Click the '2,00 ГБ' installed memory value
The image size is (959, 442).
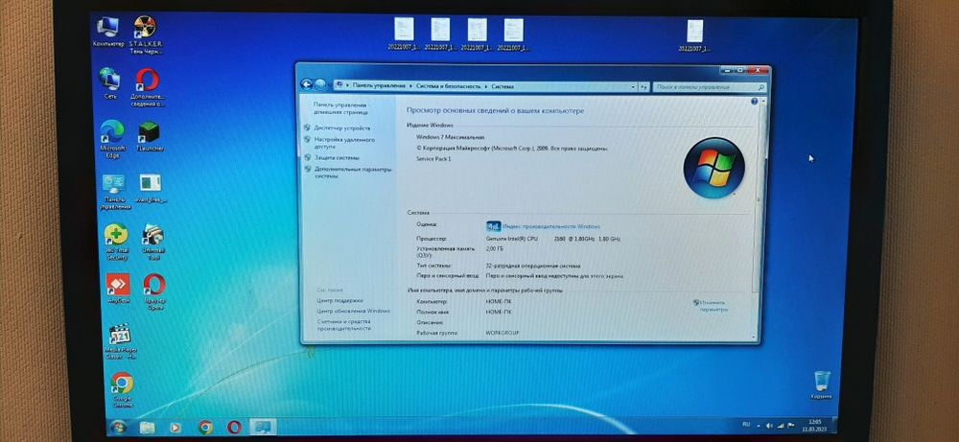click(496, 249)
